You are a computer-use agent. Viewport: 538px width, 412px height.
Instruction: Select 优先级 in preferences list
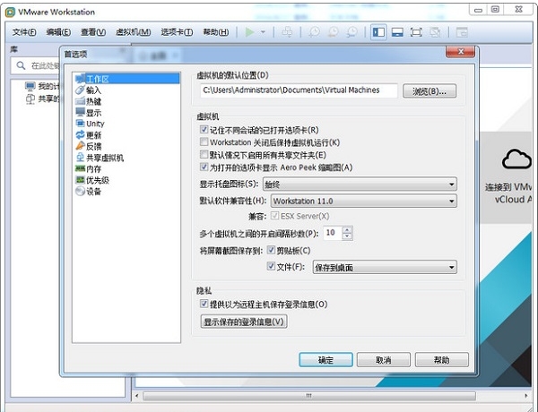point(92,180)
